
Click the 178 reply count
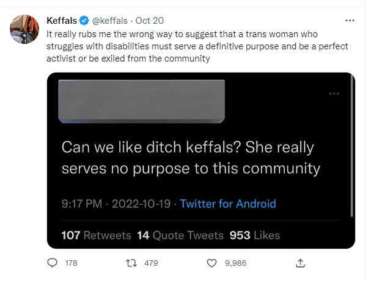tap(72, 263)
